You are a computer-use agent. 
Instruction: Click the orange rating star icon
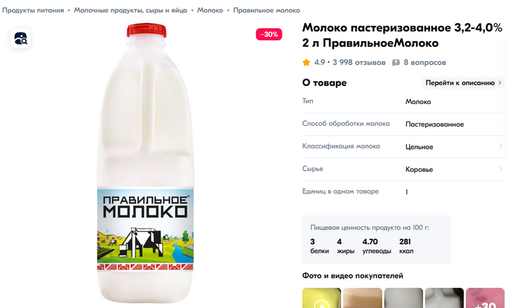point(306,62)
